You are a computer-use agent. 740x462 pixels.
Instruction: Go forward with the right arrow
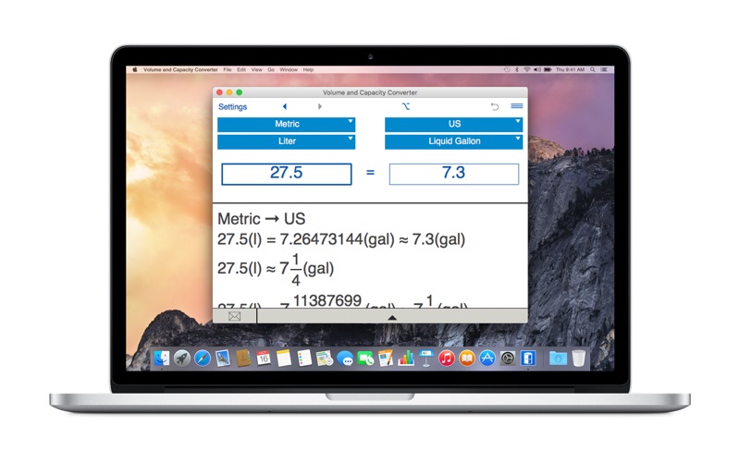tap(319, 106)
